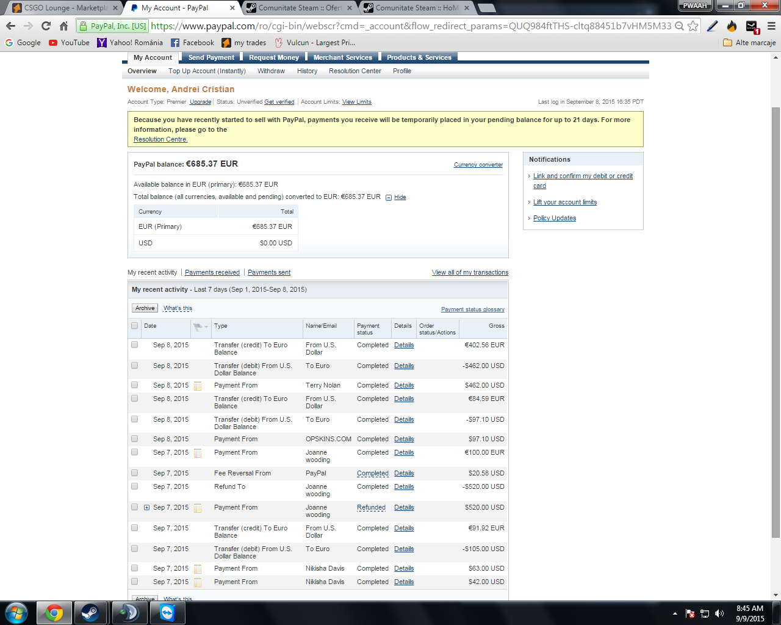Open the Currency converter link

pyautogui.click(x=478, y=165)
